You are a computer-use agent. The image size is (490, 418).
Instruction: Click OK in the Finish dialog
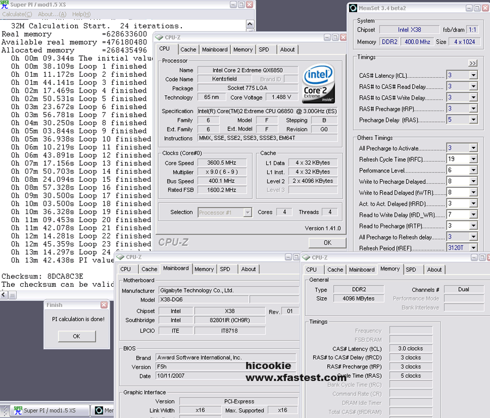click(x=77, y=336)
